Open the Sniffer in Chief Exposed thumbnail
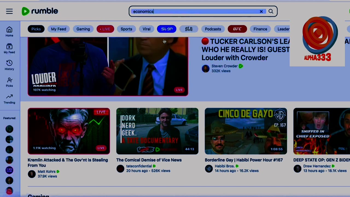 pos(322,131)
